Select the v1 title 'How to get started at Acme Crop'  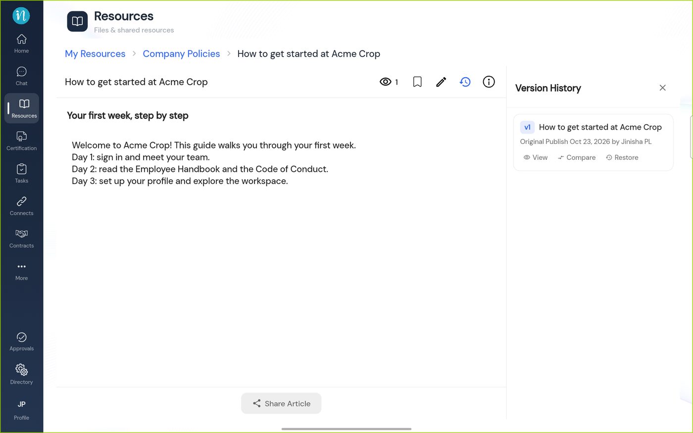click(x=600, y=127)
